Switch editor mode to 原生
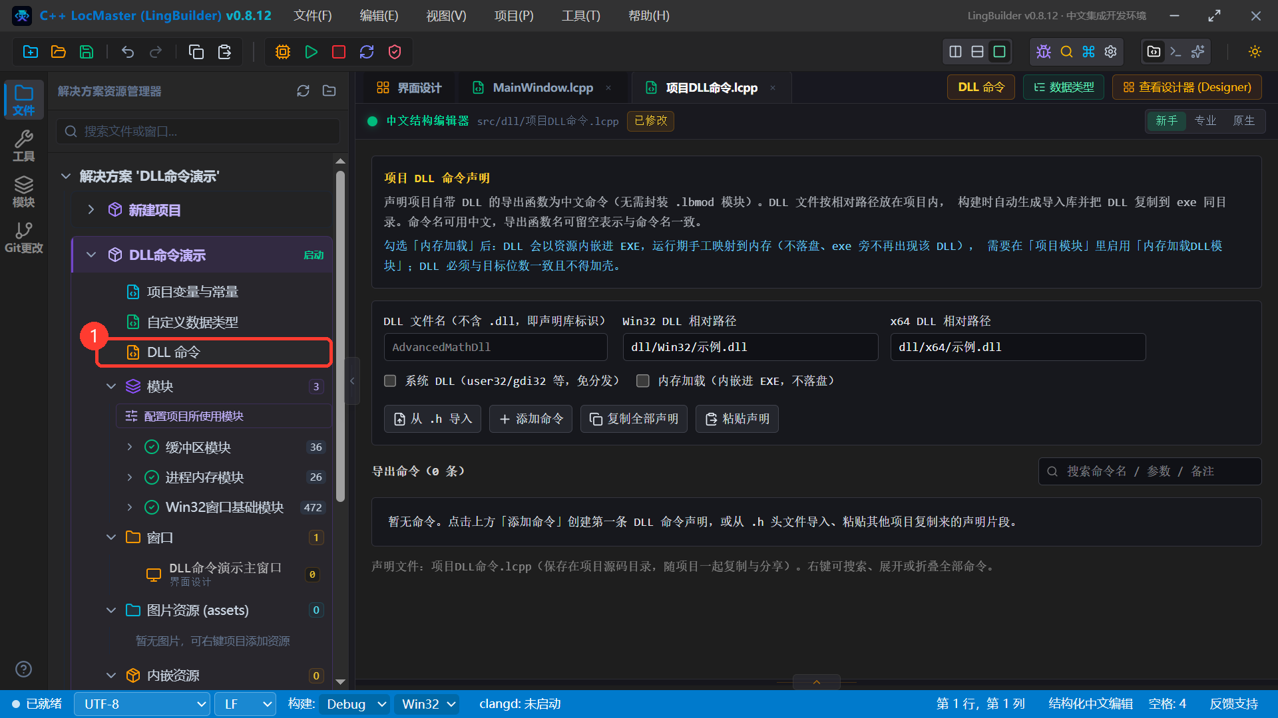 coord(1244,121)
